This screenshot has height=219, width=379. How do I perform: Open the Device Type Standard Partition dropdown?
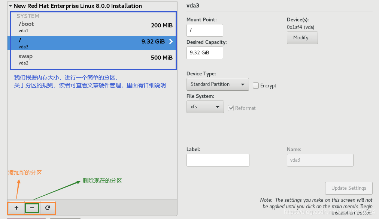click(218, 84)
